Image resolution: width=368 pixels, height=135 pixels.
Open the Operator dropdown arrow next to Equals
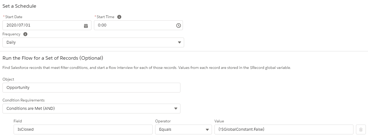tap(207, 129)
